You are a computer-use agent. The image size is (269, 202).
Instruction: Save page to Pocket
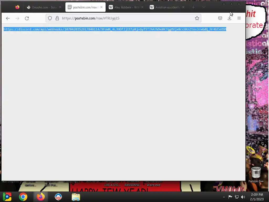click(220, 18)
